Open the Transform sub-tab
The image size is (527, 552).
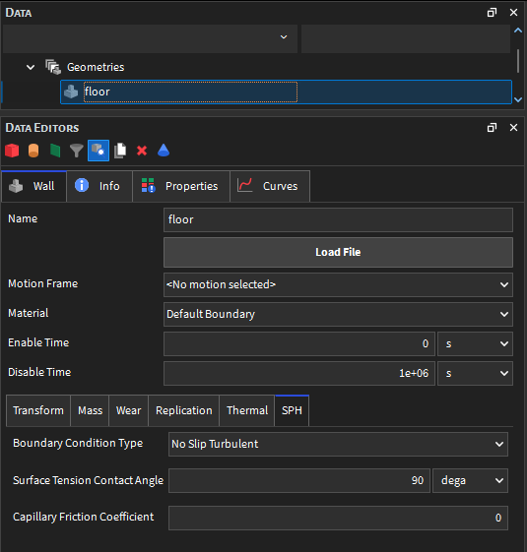coord(38,410)
